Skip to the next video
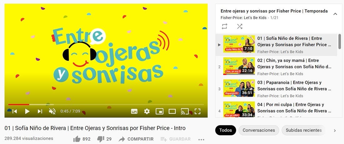 pos(40,112)
